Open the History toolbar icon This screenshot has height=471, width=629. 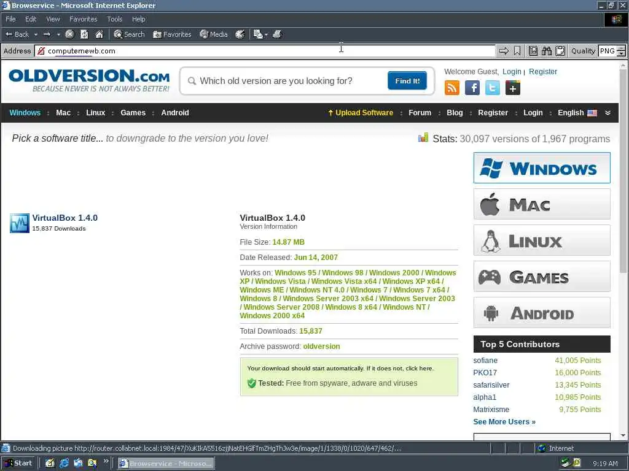tap(240, 34)
